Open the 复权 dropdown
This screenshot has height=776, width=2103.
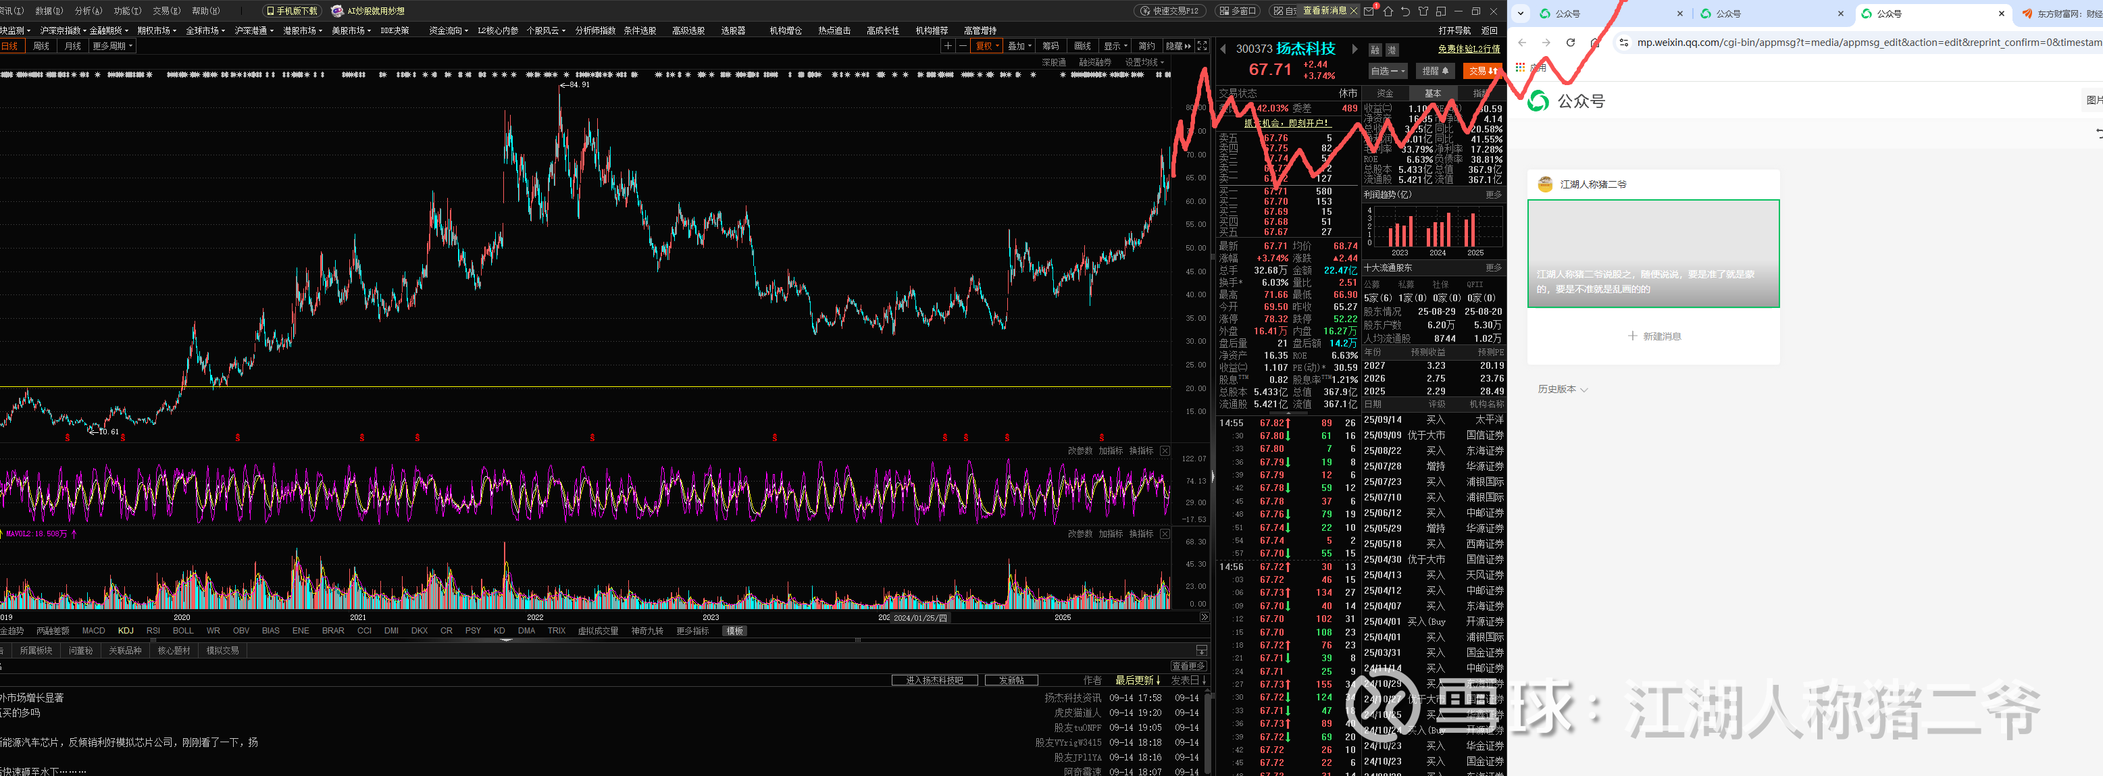pos(987,46)
